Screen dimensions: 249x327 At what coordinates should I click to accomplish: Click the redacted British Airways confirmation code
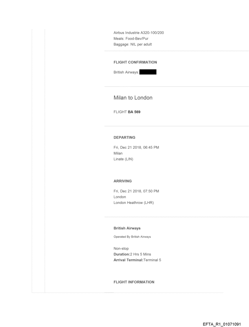[x=148, y=72]
